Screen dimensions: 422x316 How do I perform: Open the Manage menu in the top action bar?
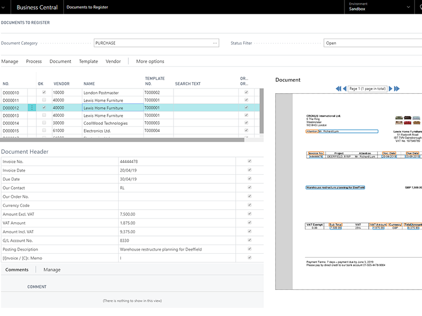coord(9,61)
